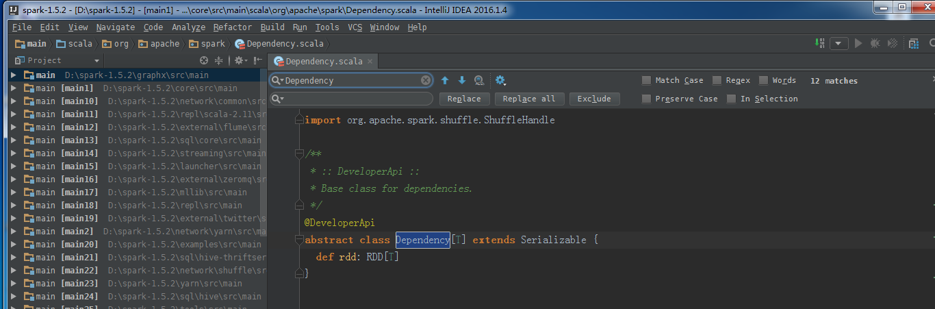Screen dimensions: 935x309
Task: Click inside the Dependency search field
Action: coord(352,80)
